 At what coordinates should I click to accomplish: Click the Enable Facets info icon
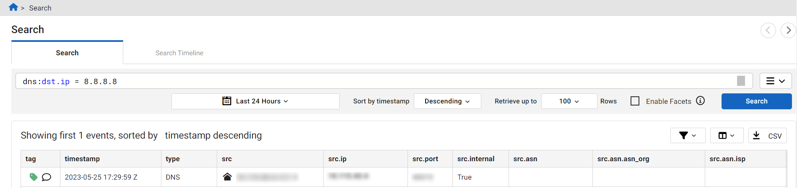point(700,101)
